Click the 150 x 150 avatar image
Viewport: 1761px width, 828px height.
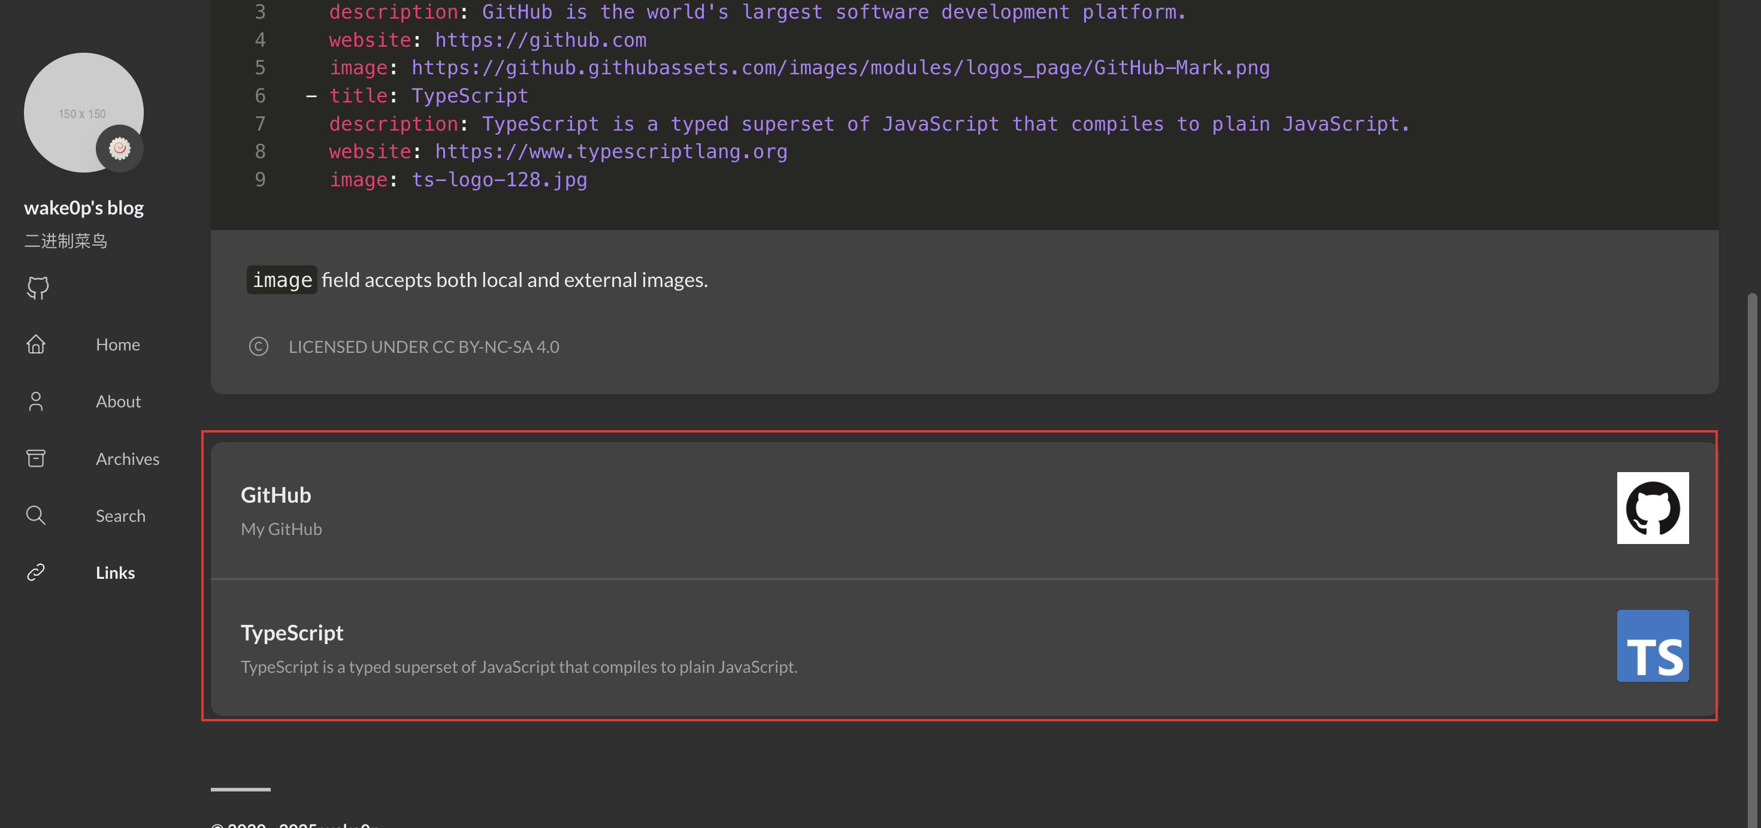point(83,113)
